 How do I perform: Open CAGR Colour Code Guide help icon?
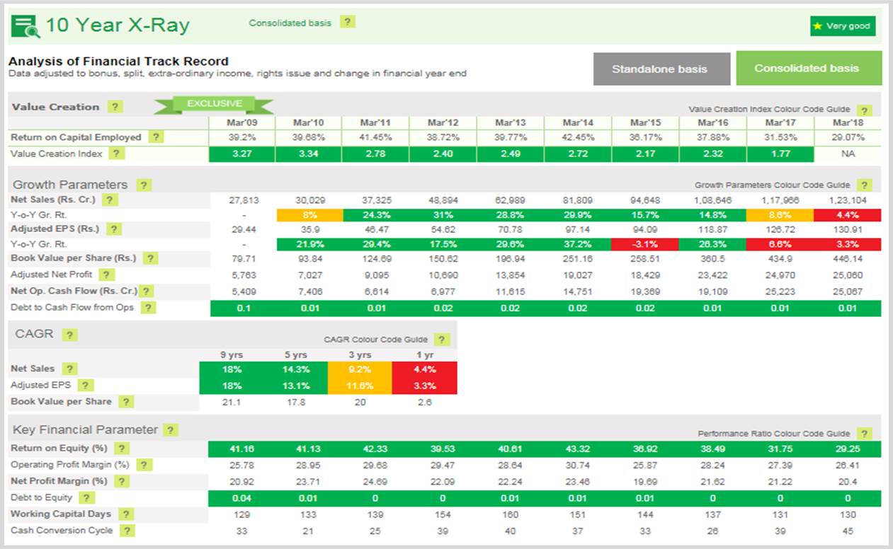click(x=442, y=340)
